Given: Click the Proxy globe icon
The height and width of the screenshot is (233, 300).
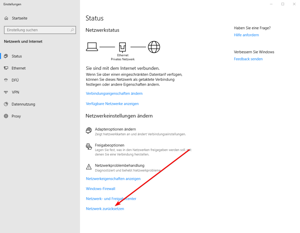Looking at the screenshot, I should coord(6,116).
